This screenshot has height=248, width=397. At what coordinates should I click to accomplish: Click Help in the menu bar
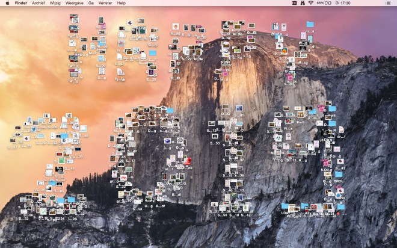coord(122,3)
